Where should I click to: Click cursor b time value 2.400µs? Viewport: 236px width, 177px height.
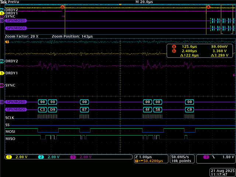(189, 51)
